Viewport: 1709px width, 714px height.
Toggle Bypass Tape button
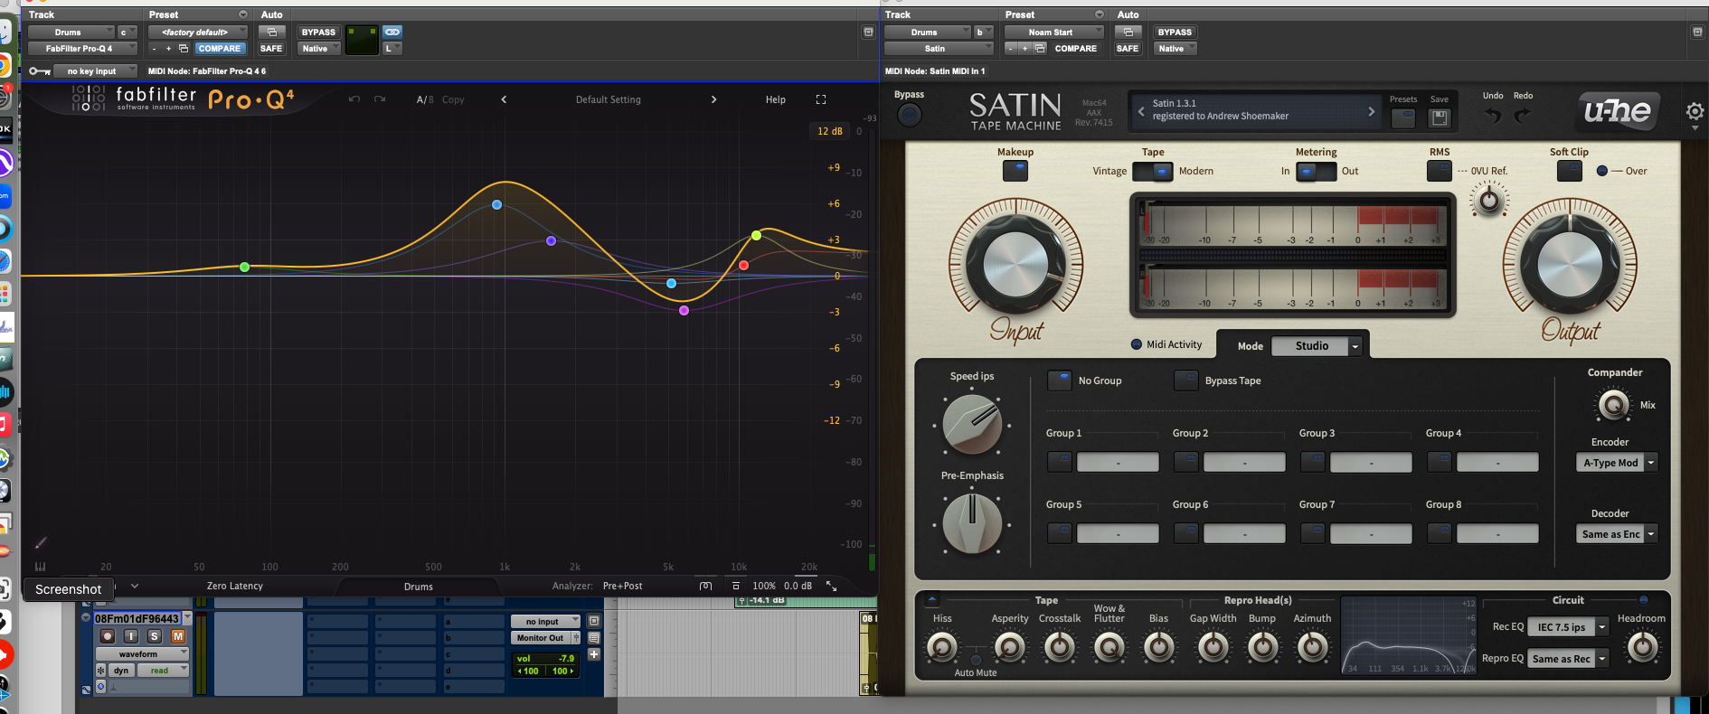tap(1186, 380)
